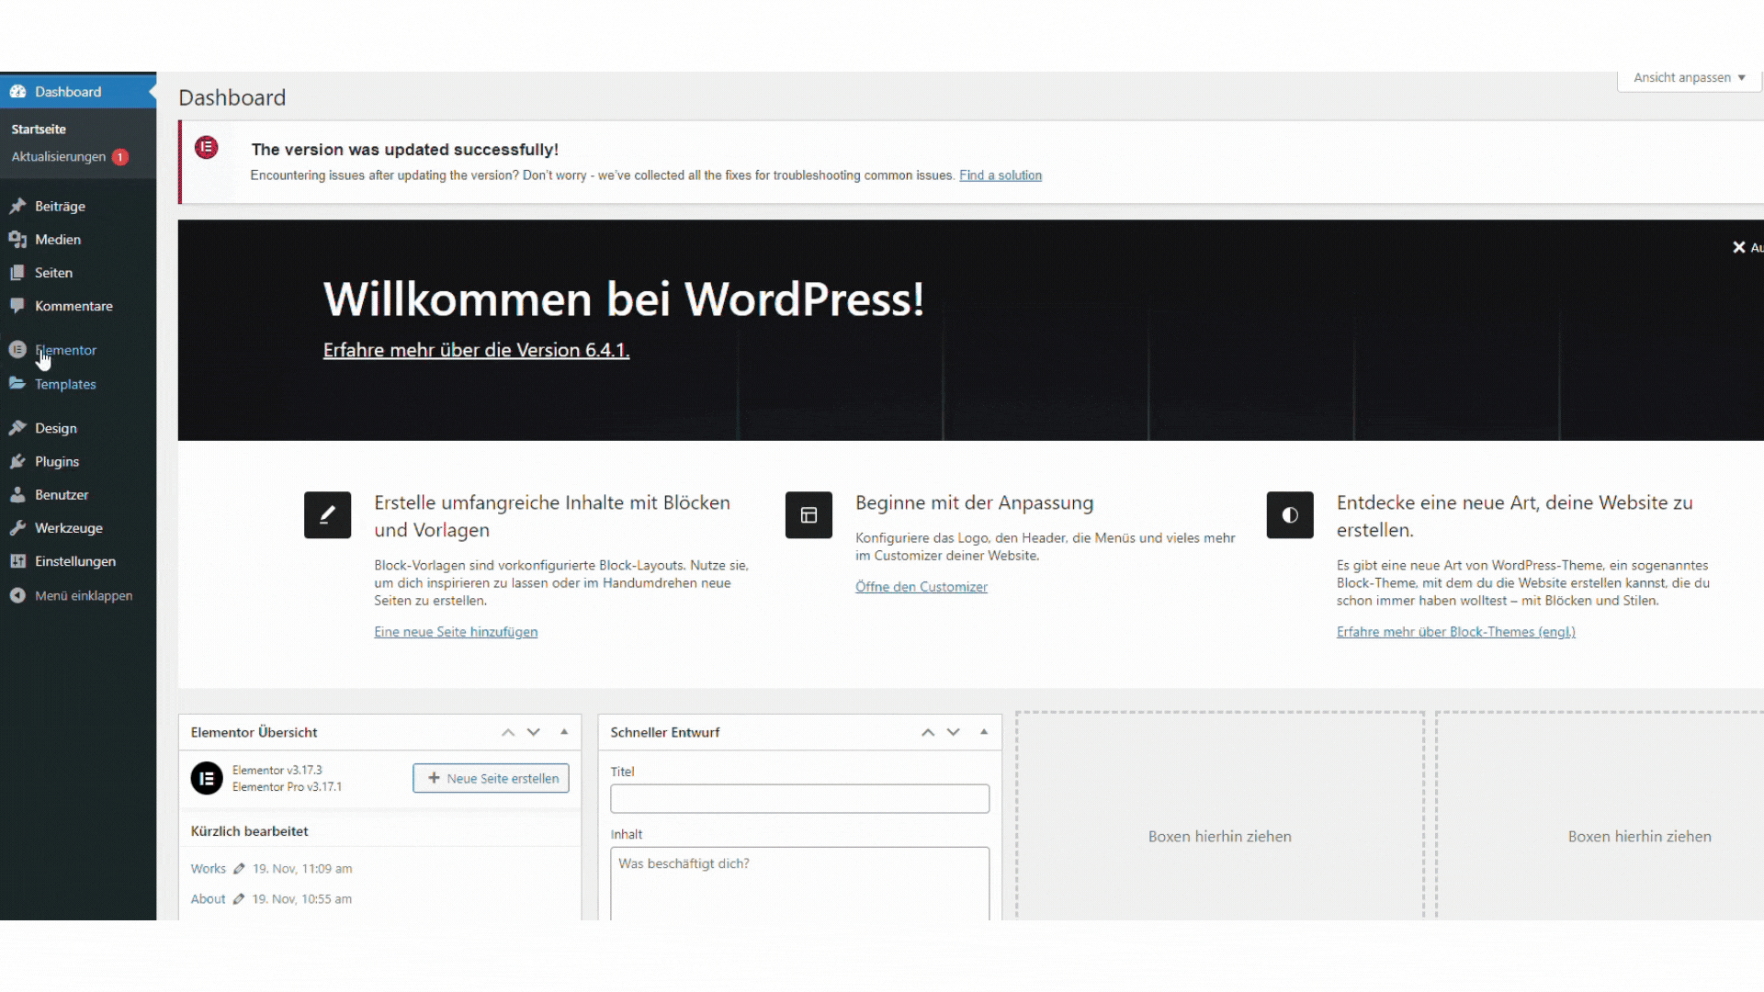
Task: Click the Elementor logo in update notice
Action: point(207,147)
